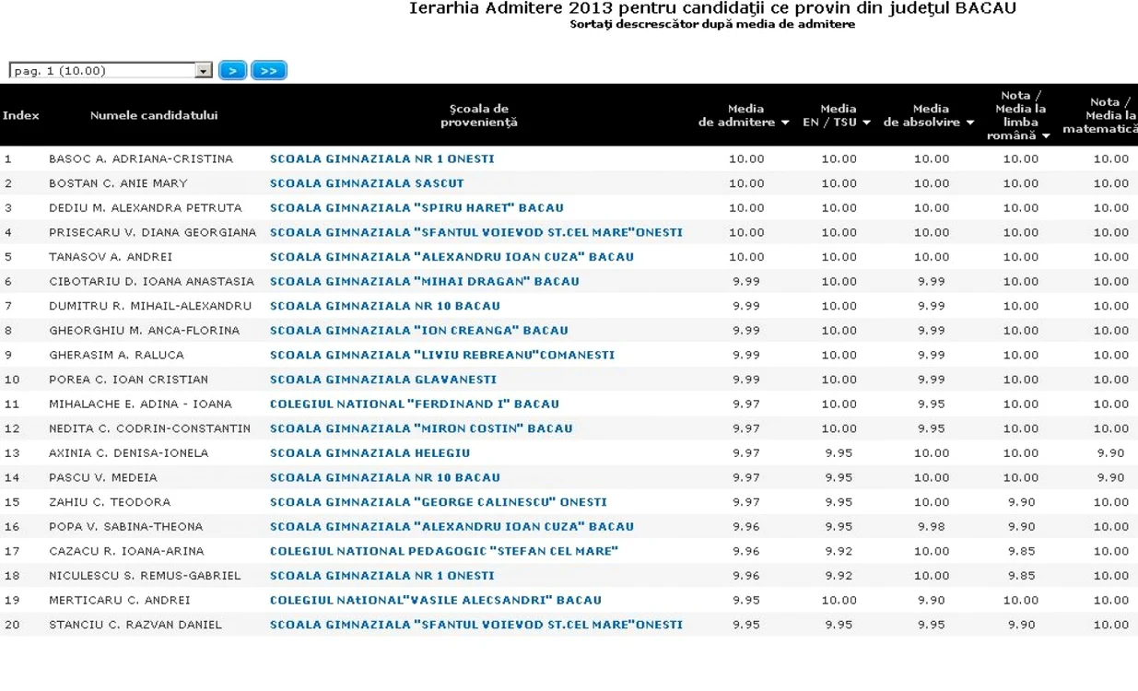
Task: Click 9.98 absolvire value for POPA V. SABINA-THEONA
Action: [x=931, y=526]
